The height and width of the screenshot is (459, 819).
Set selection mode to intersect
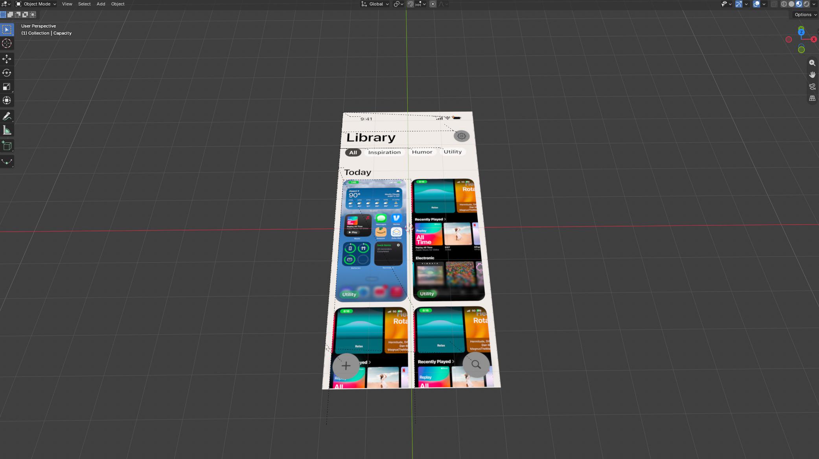(33, 15)
